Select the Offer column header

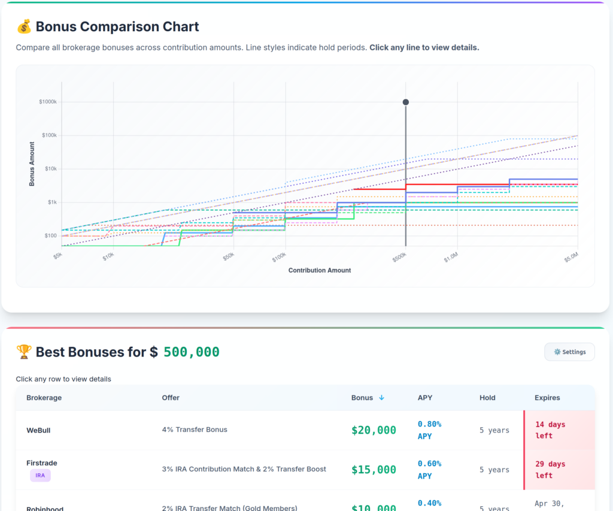point(171,398)
